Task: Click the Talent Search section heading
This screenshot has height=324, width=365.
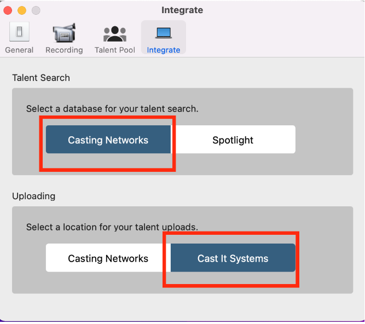Action: point(41,78)
